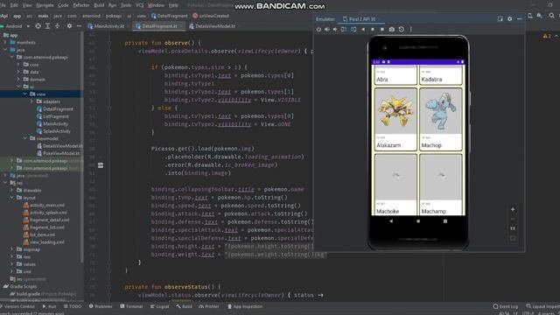Open the Refactor menu
Viewport: 560px width, 315px height.
point(81,5)
